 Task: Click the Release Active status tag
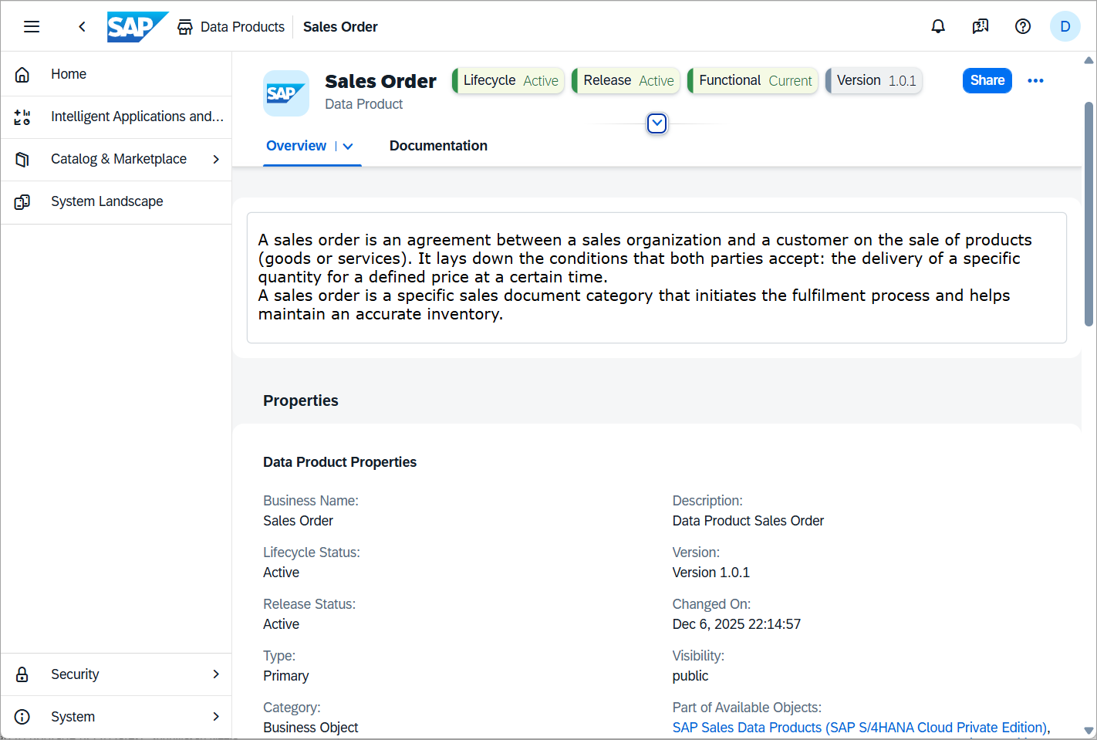[x=626, y=80]
